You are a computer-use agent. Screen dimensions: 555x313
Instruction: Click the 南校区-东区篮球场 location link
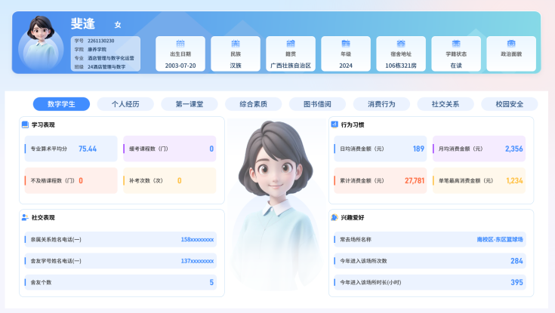[500, 239]
